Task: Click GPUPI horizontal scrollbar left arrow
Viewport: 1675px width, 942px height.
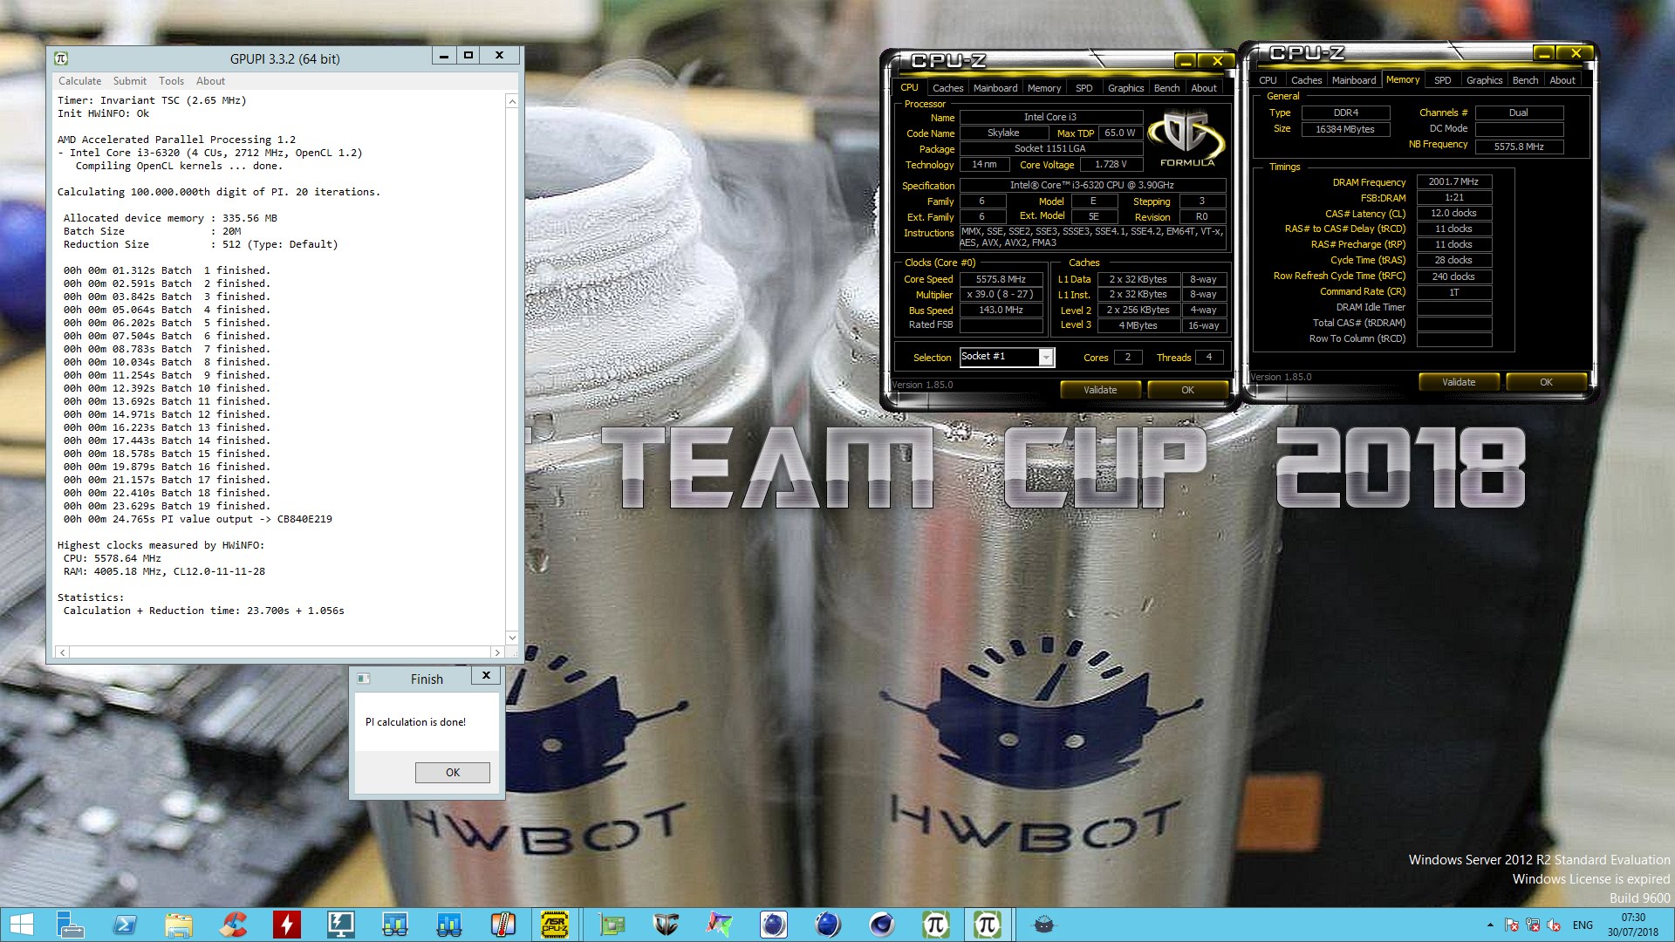Action: 62,652
